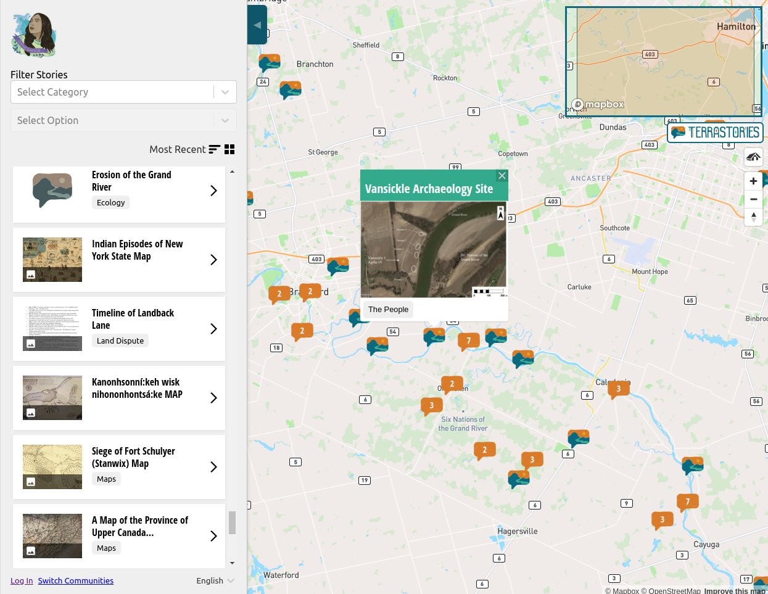This screenshot has width=768, height=594.
Task: Switch to list view icon
Action: pos(214,149)
